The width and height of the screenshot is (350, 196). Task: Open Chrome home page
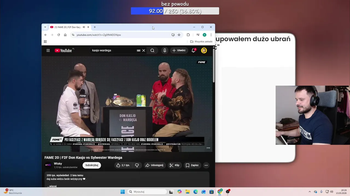pos(65,35)
